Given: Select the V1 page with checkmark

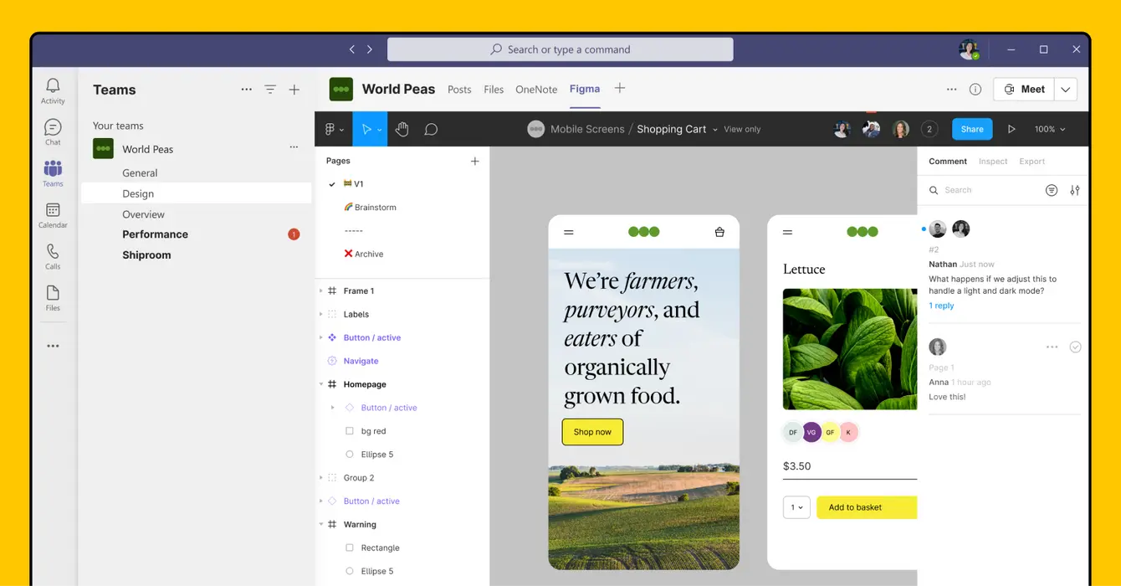Looking at the screenshot, I should pyautogui.click(x=358, y=183).
